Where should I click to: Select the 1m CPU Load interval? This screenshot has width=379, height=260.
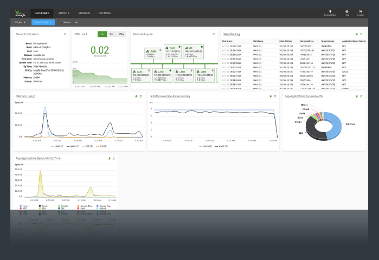click(x=102, y=34)
